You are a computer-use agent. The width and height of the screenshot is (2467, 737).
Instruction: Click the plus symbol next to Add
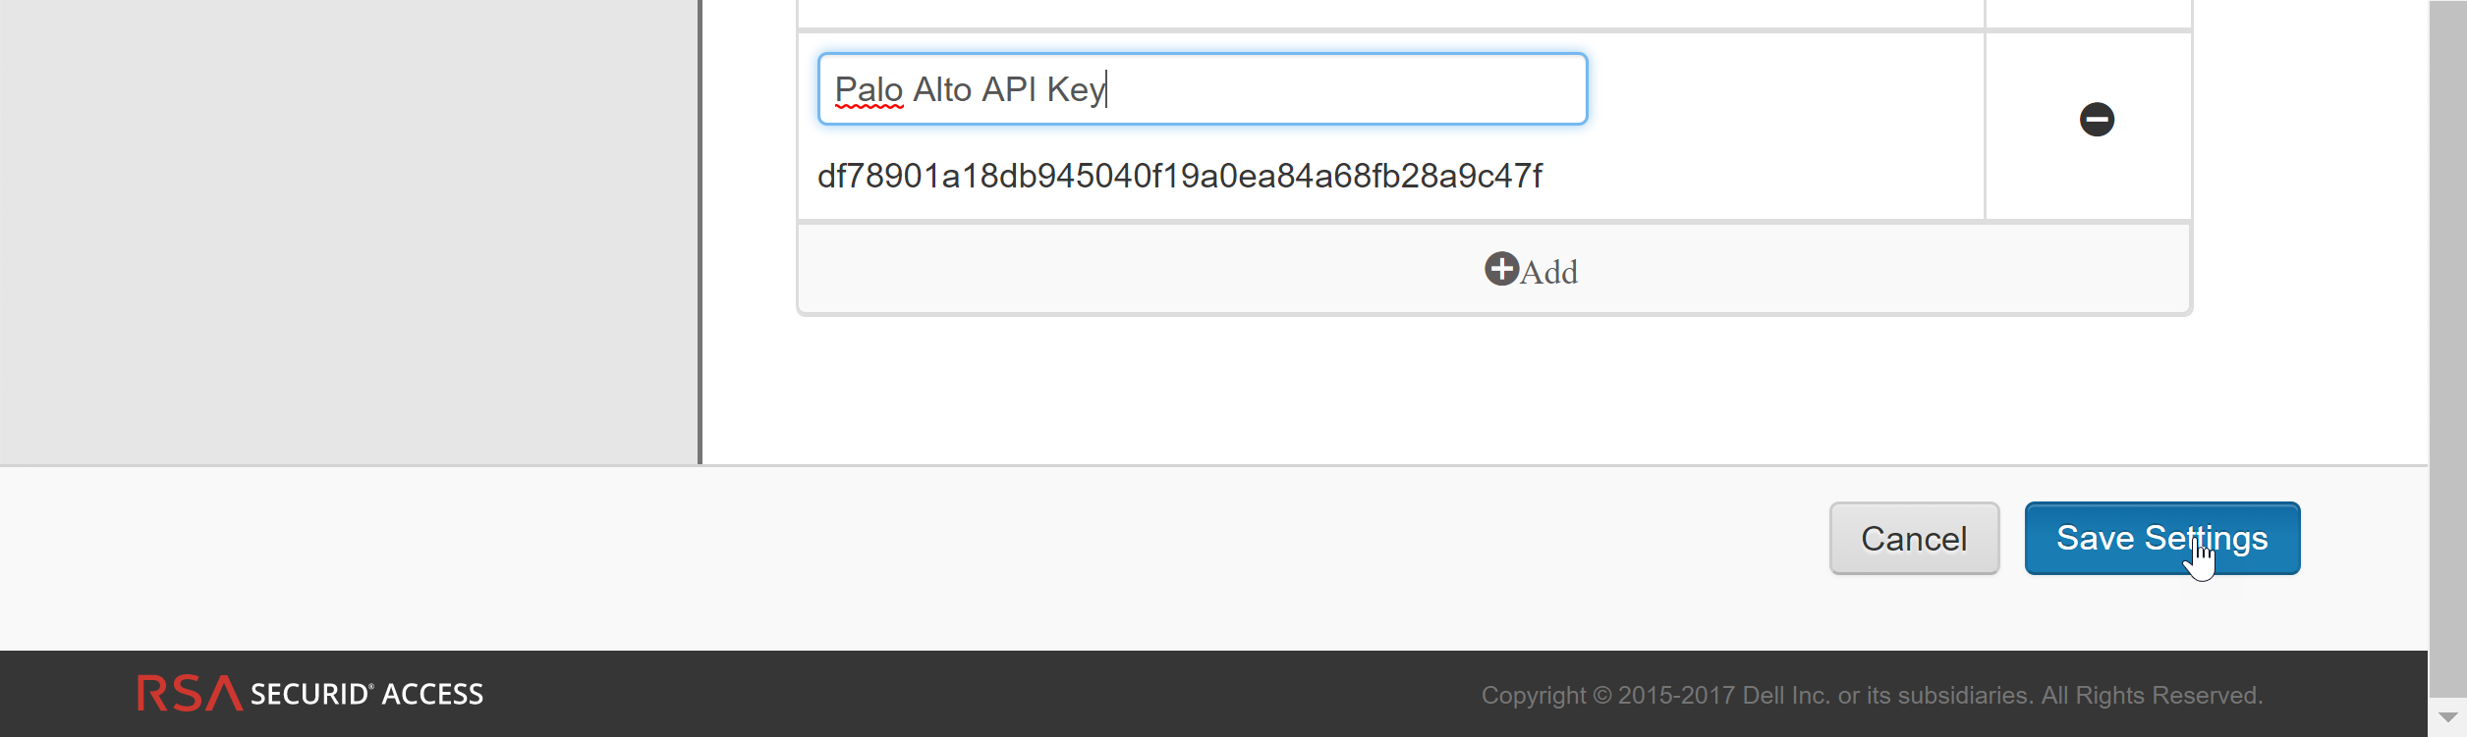[1501, 272]
